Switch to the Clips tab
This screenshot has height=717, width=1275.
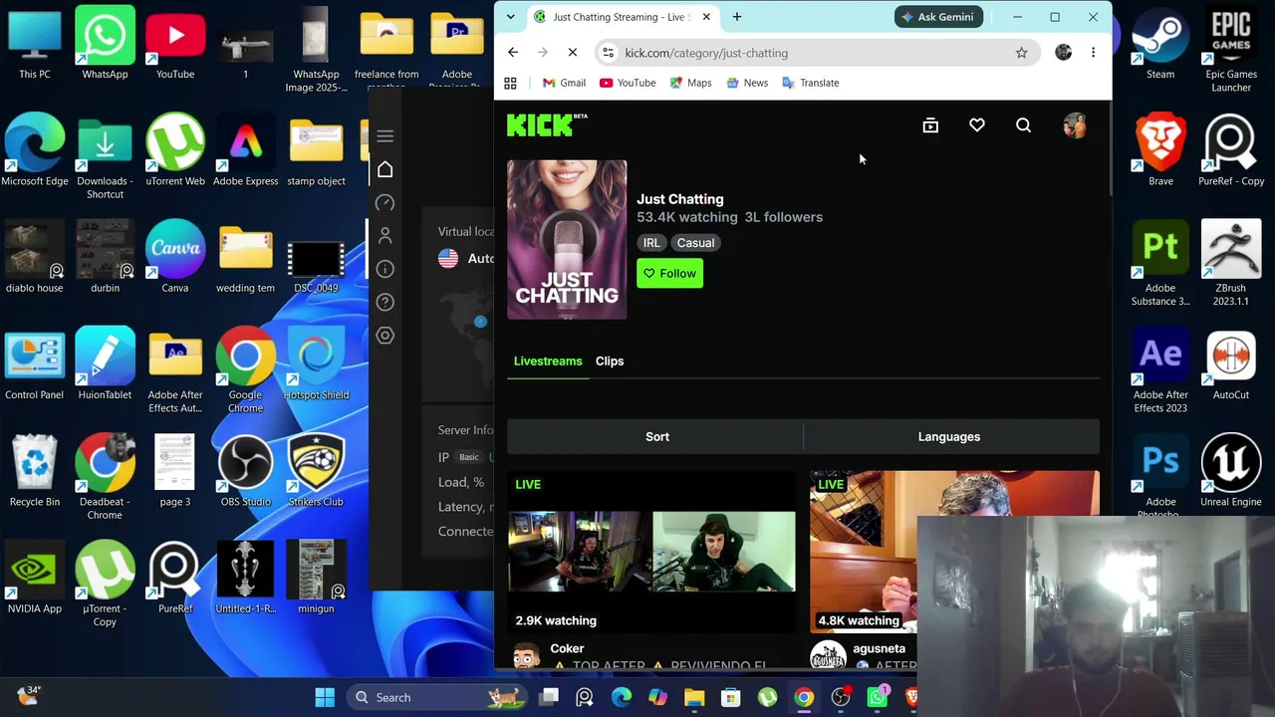pyautogui.click(x=610, y=361)
